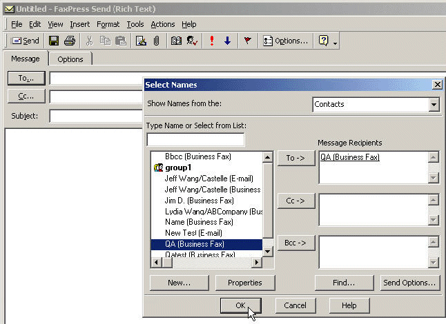
Task: Click the message Flag icon
Action: pos(247,41)
